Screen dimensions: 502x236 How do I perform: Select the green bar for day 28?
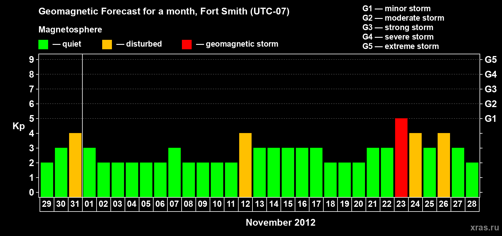tap(472, 180)
